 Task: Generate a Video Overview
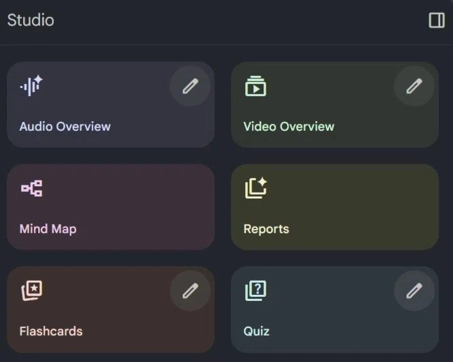pyautogui.click(x=335, y=104)
